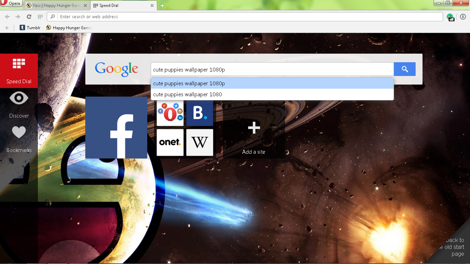Add page to bookmarks bar plus icon
470x264 pixels.
pyautogui.click(x=7, y=27)
